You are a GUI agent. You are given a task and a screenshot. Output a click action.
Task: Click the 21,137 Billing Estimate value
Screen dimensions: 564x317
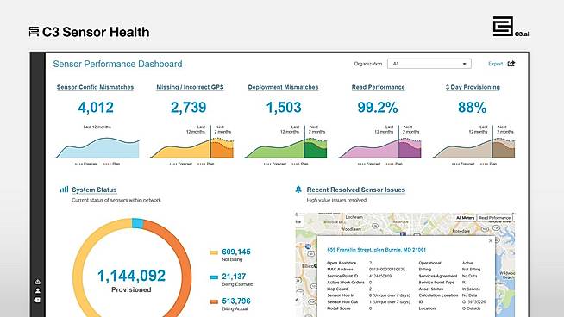(234, 277)
